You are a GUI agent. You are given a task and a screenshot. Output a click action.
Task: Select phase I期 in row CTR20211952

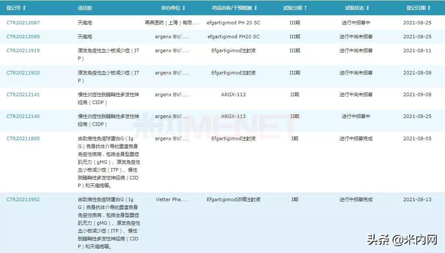[x=295, y=199]
